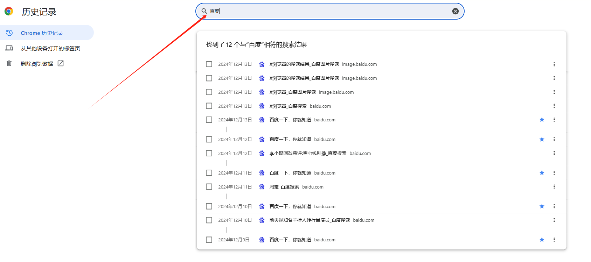Click the devices icon beside 从其他设备打开的标签页
This screenshot has height=262, width=591.
click(9, 48)
